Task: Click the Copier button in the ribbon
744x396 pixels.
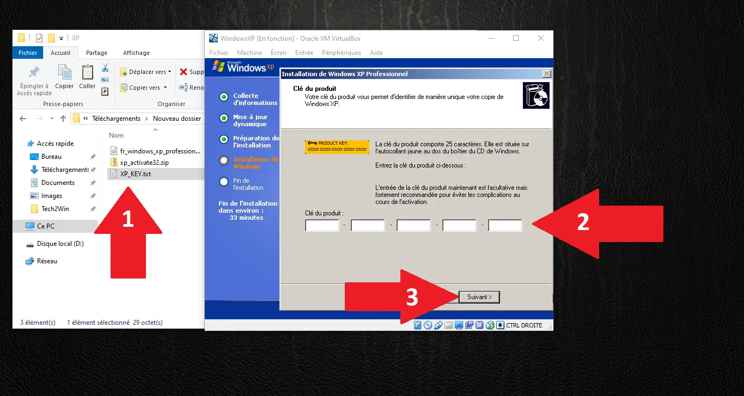Action: pyautogui.click(x=64, y=78)
